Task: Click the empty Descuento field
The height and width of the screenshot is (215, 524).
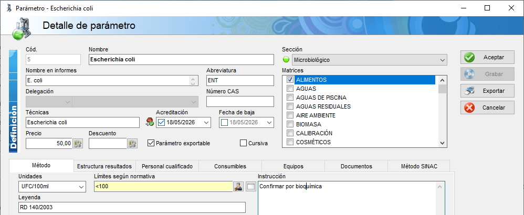Action: point(108,144)
